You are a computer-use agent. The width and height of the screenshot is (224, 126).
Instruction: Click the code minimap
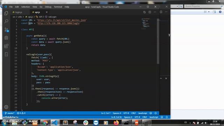(x=146, y=24)
